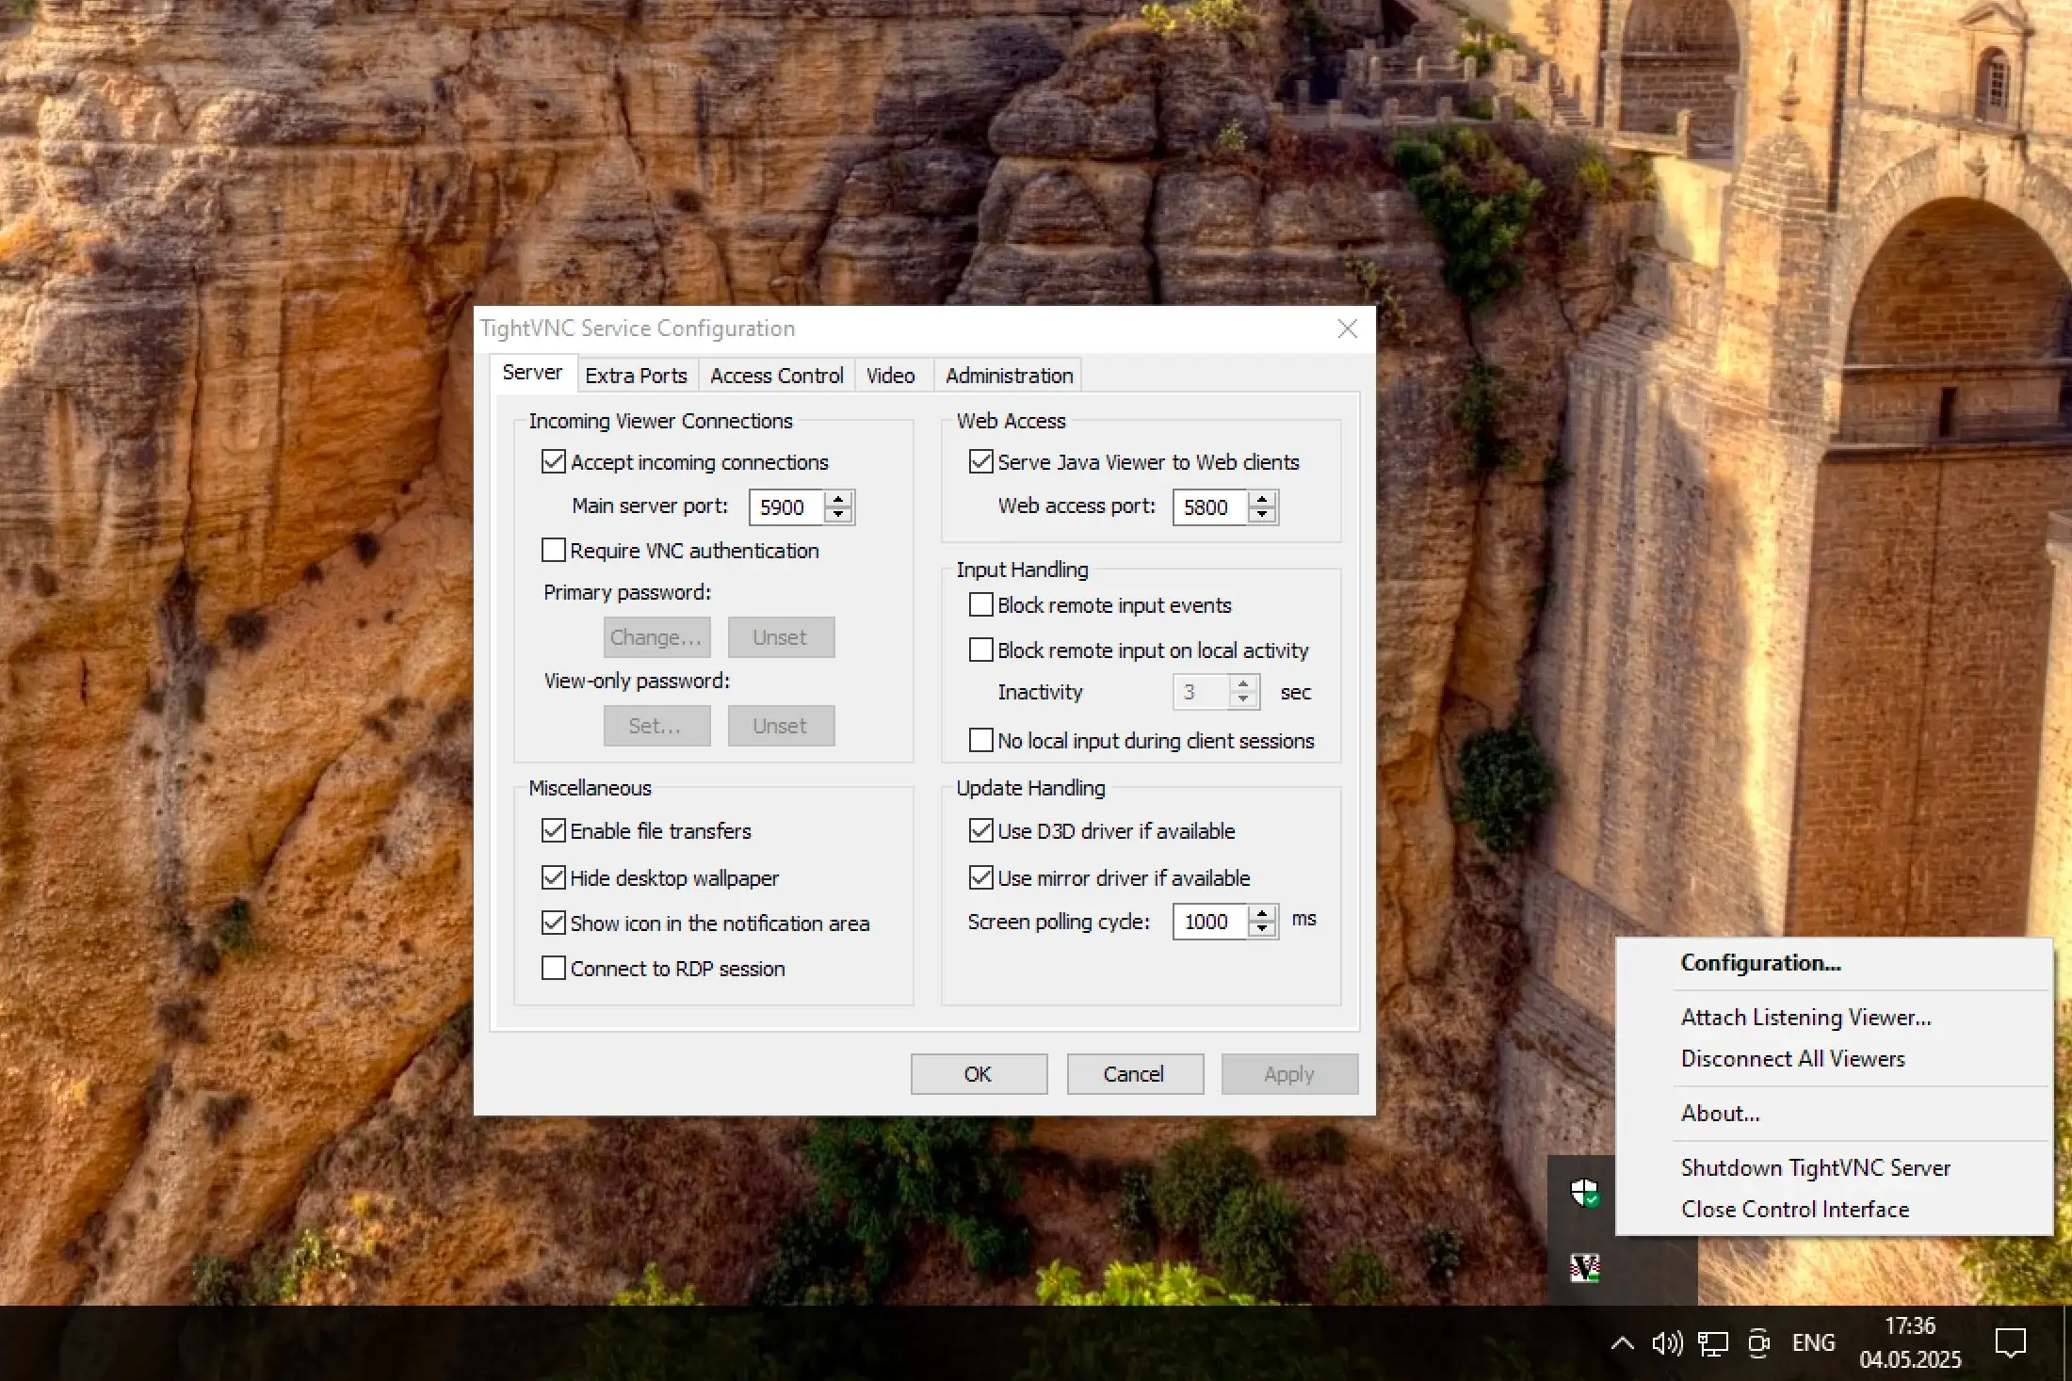Viewport: 2072px width, 1381px height.
Task: Click Set view-only password button
Action: click(656, 726)
